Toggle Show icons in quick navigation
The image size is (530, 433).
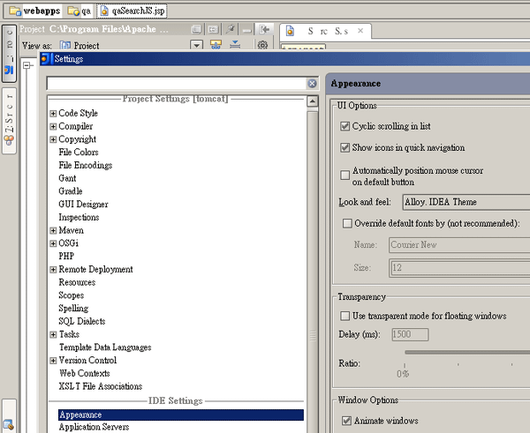344,148
